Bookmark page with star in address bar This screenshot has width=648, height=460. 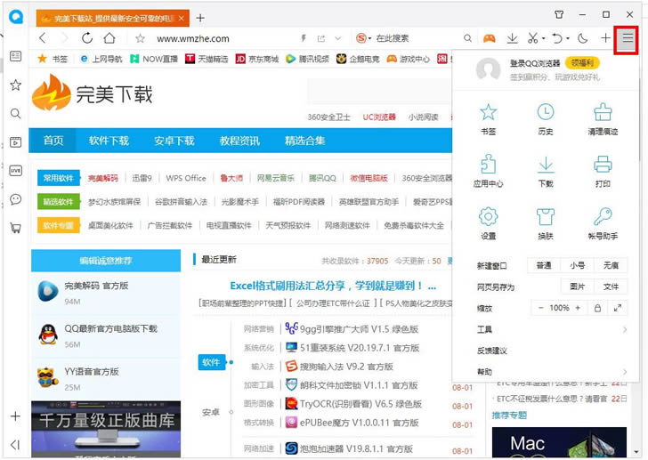pos(140,38)
